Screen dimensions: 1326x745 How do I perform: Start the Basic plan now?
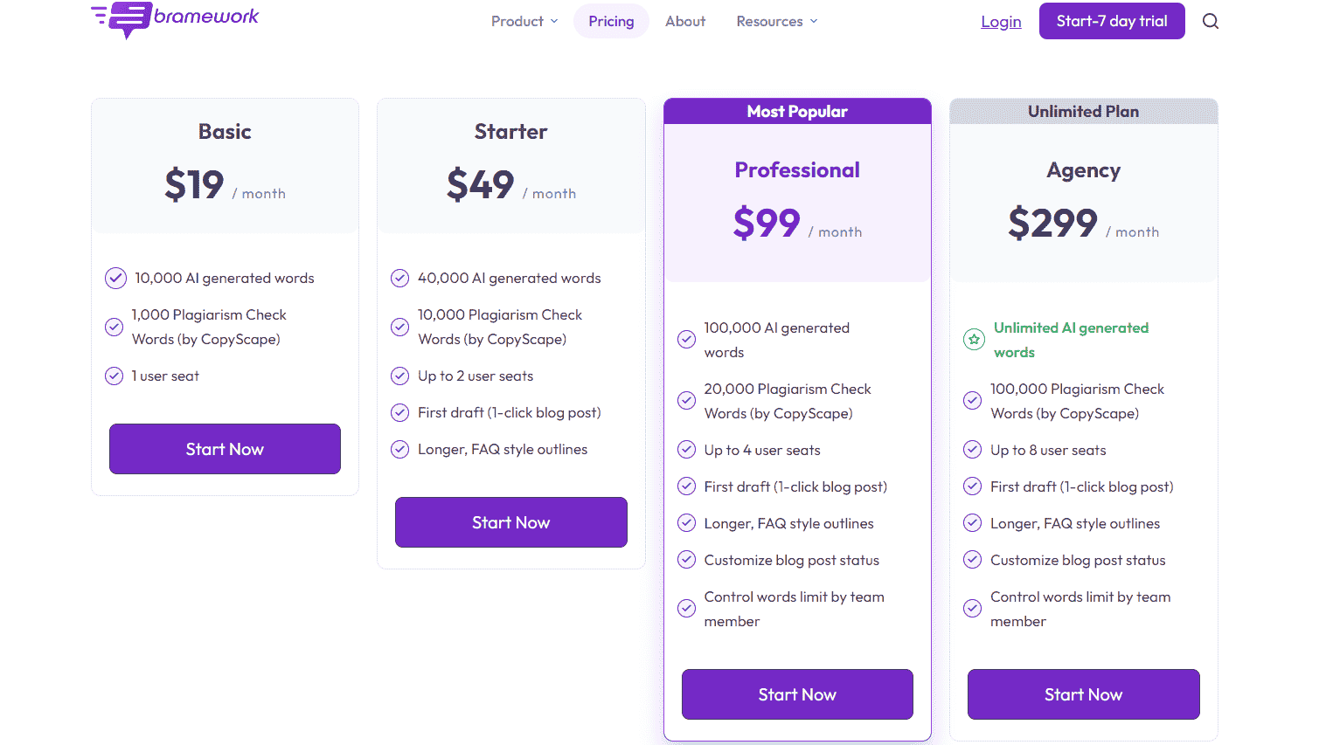225,449
